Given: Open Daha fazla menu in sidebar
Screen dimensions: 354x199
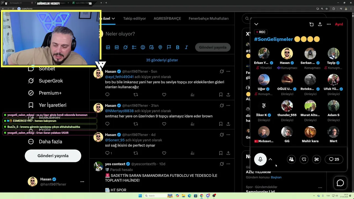Looking at the screenshot, I should pos(45,142).
